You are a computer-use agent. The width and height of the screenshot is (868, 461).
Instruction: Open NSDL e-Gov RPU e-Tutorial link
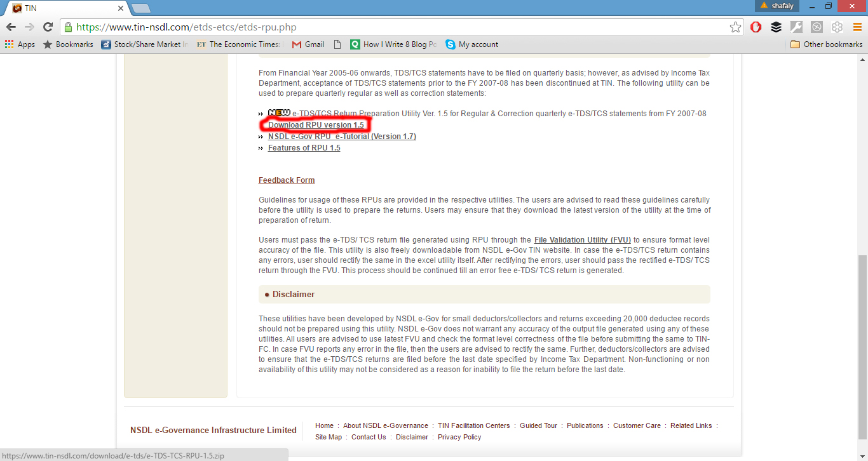click(342, 137)
